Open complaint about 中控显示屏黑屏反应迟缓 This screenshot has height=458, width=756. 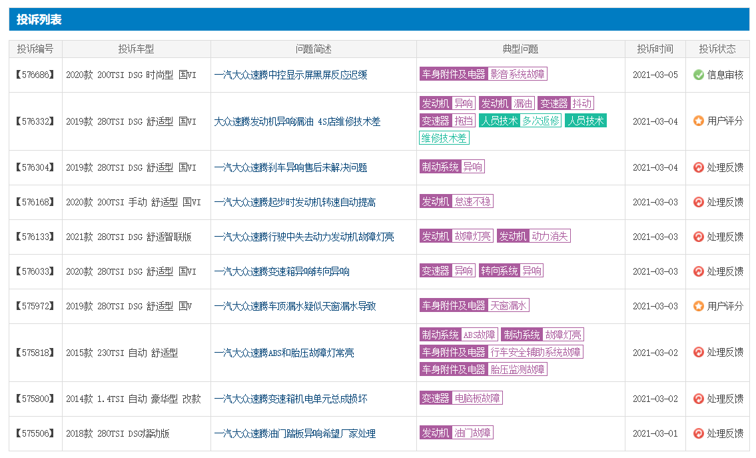click(x=290, y=75)
